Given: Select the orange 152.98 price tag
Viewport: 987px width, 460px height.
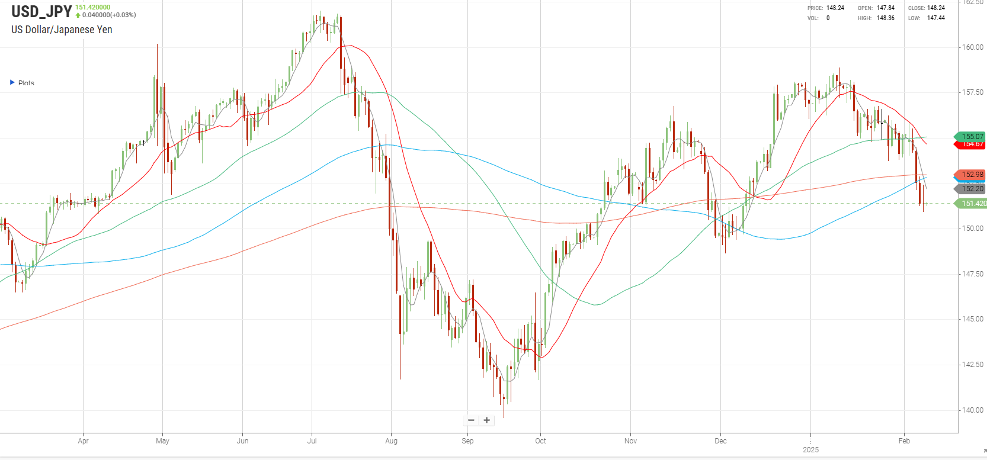Looking at the screenshot, I should [x=971, y=175].
